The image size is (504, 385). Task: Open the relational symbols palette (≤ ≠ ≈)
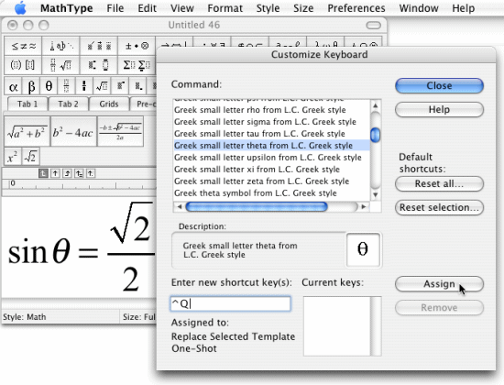[23, 46]
